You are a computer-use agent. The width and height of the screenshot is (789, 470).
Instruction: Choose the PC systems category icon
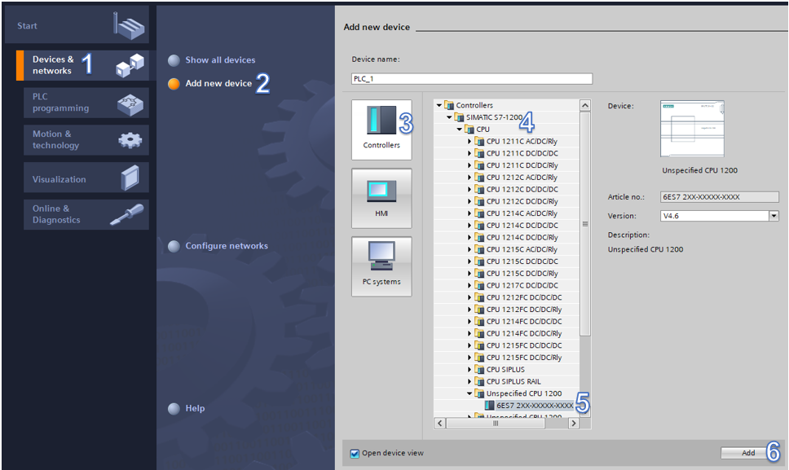click(381, 257)
